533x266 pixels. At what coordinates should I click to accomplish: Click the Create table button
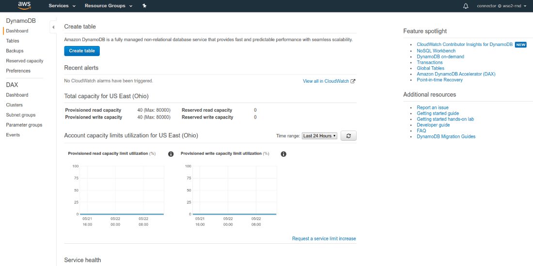(x=82, y=51)
